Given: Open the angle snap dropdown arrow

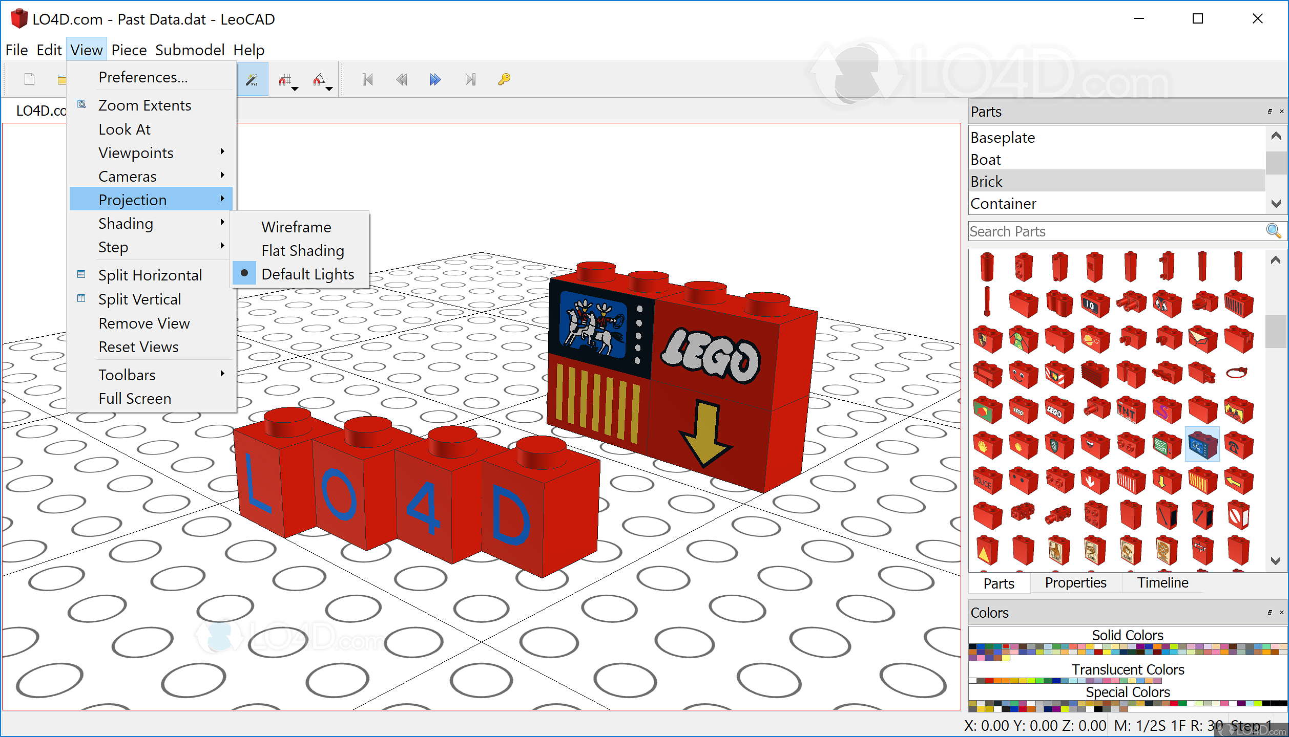Looking at the screenshot, I should [329, 89].
